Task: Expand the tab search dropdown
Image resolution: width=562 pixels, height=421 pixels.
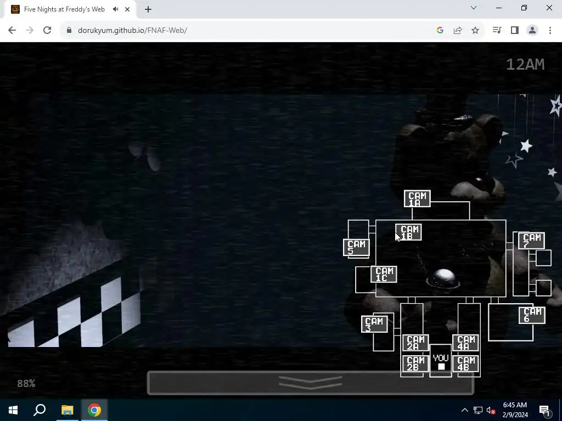Action: pos(474,8)
